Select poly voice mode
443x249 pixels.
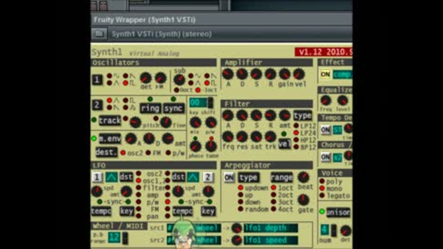point(322,181)
